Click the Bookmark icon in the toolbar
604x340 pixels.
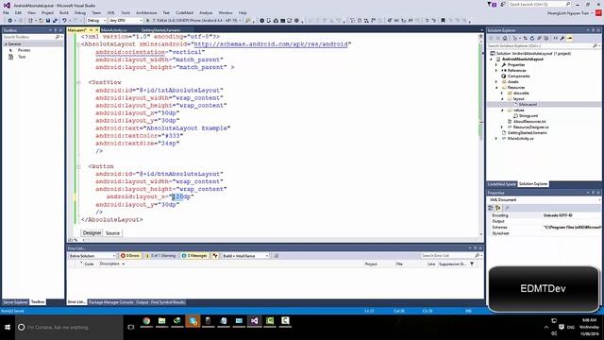click(x=443, y=21)
